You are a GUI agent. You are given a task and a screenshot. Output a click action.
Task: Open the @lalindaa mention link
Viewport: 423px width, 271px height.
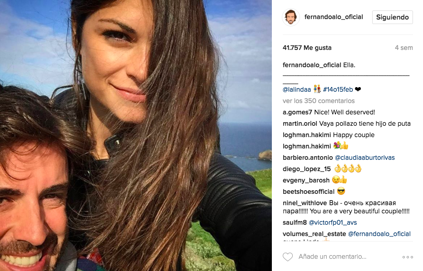point(296,89)
